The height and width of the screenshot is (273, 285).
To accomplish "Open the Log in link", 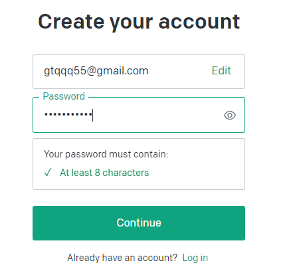I will coord(195,258).
